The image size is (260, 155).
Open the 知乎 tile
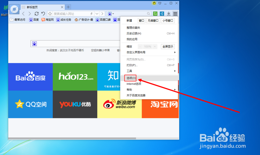click(x=109, y=77)
